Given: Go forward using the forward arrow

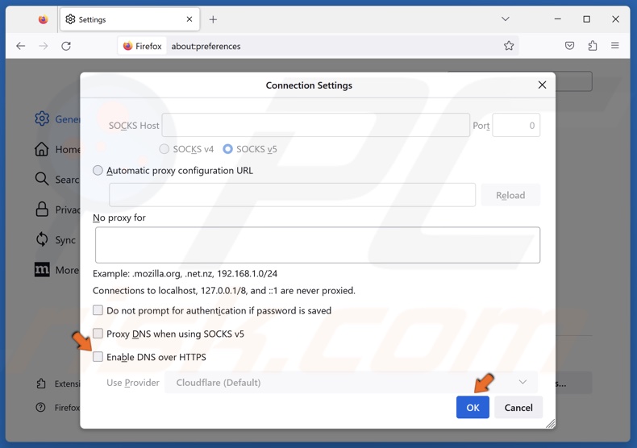Looking at the screenshot, I should click(44, 46).
